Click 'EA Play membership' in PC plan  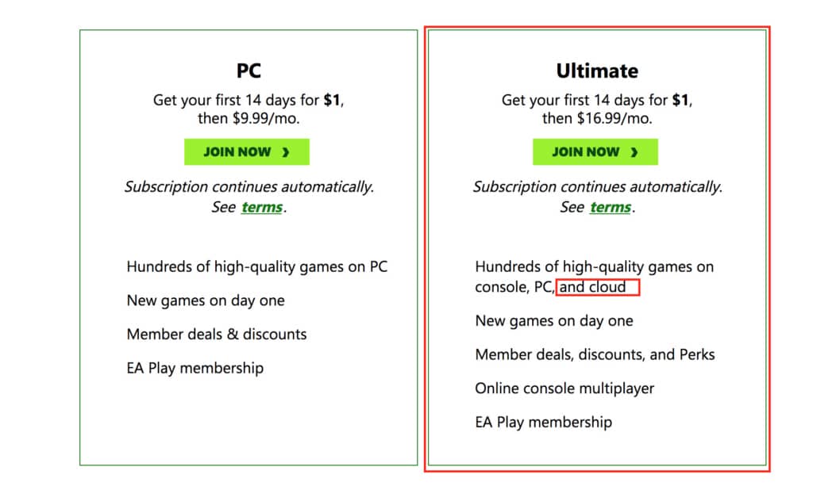[195, 368]
